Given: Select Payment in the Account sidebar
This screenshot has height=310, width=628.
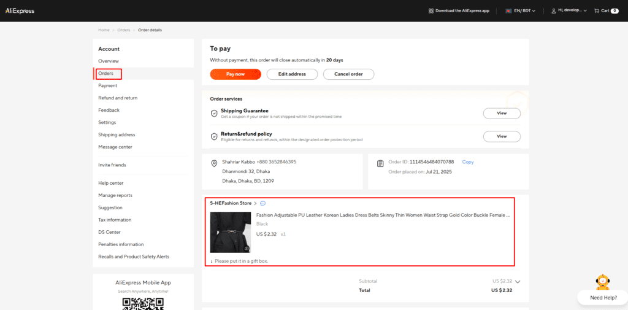Looking at the screenshot, I should [107, 86].
